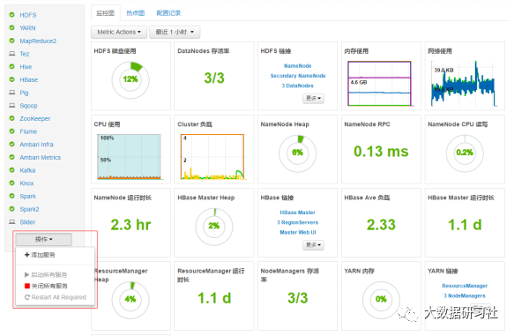The image size is (514, 336).
Task: Toggle the service actions dropdown button
Action: (43, 239)
